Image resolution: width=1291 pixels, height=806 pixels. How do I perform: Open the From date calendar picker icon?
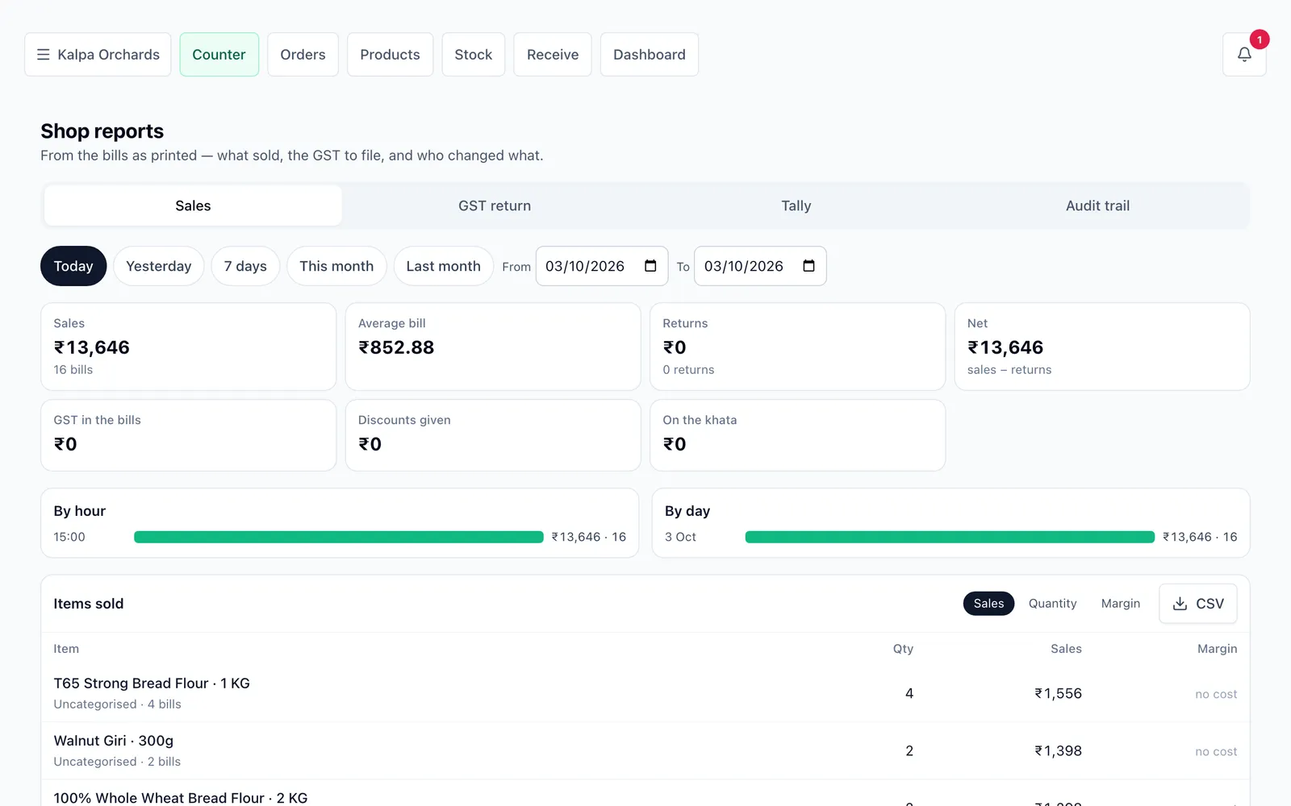[650, 266]
